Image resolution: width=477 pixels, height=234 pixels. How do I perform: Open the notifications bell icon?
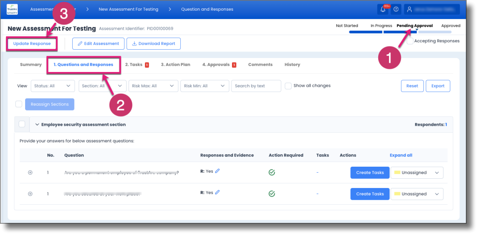click(383, 9)
